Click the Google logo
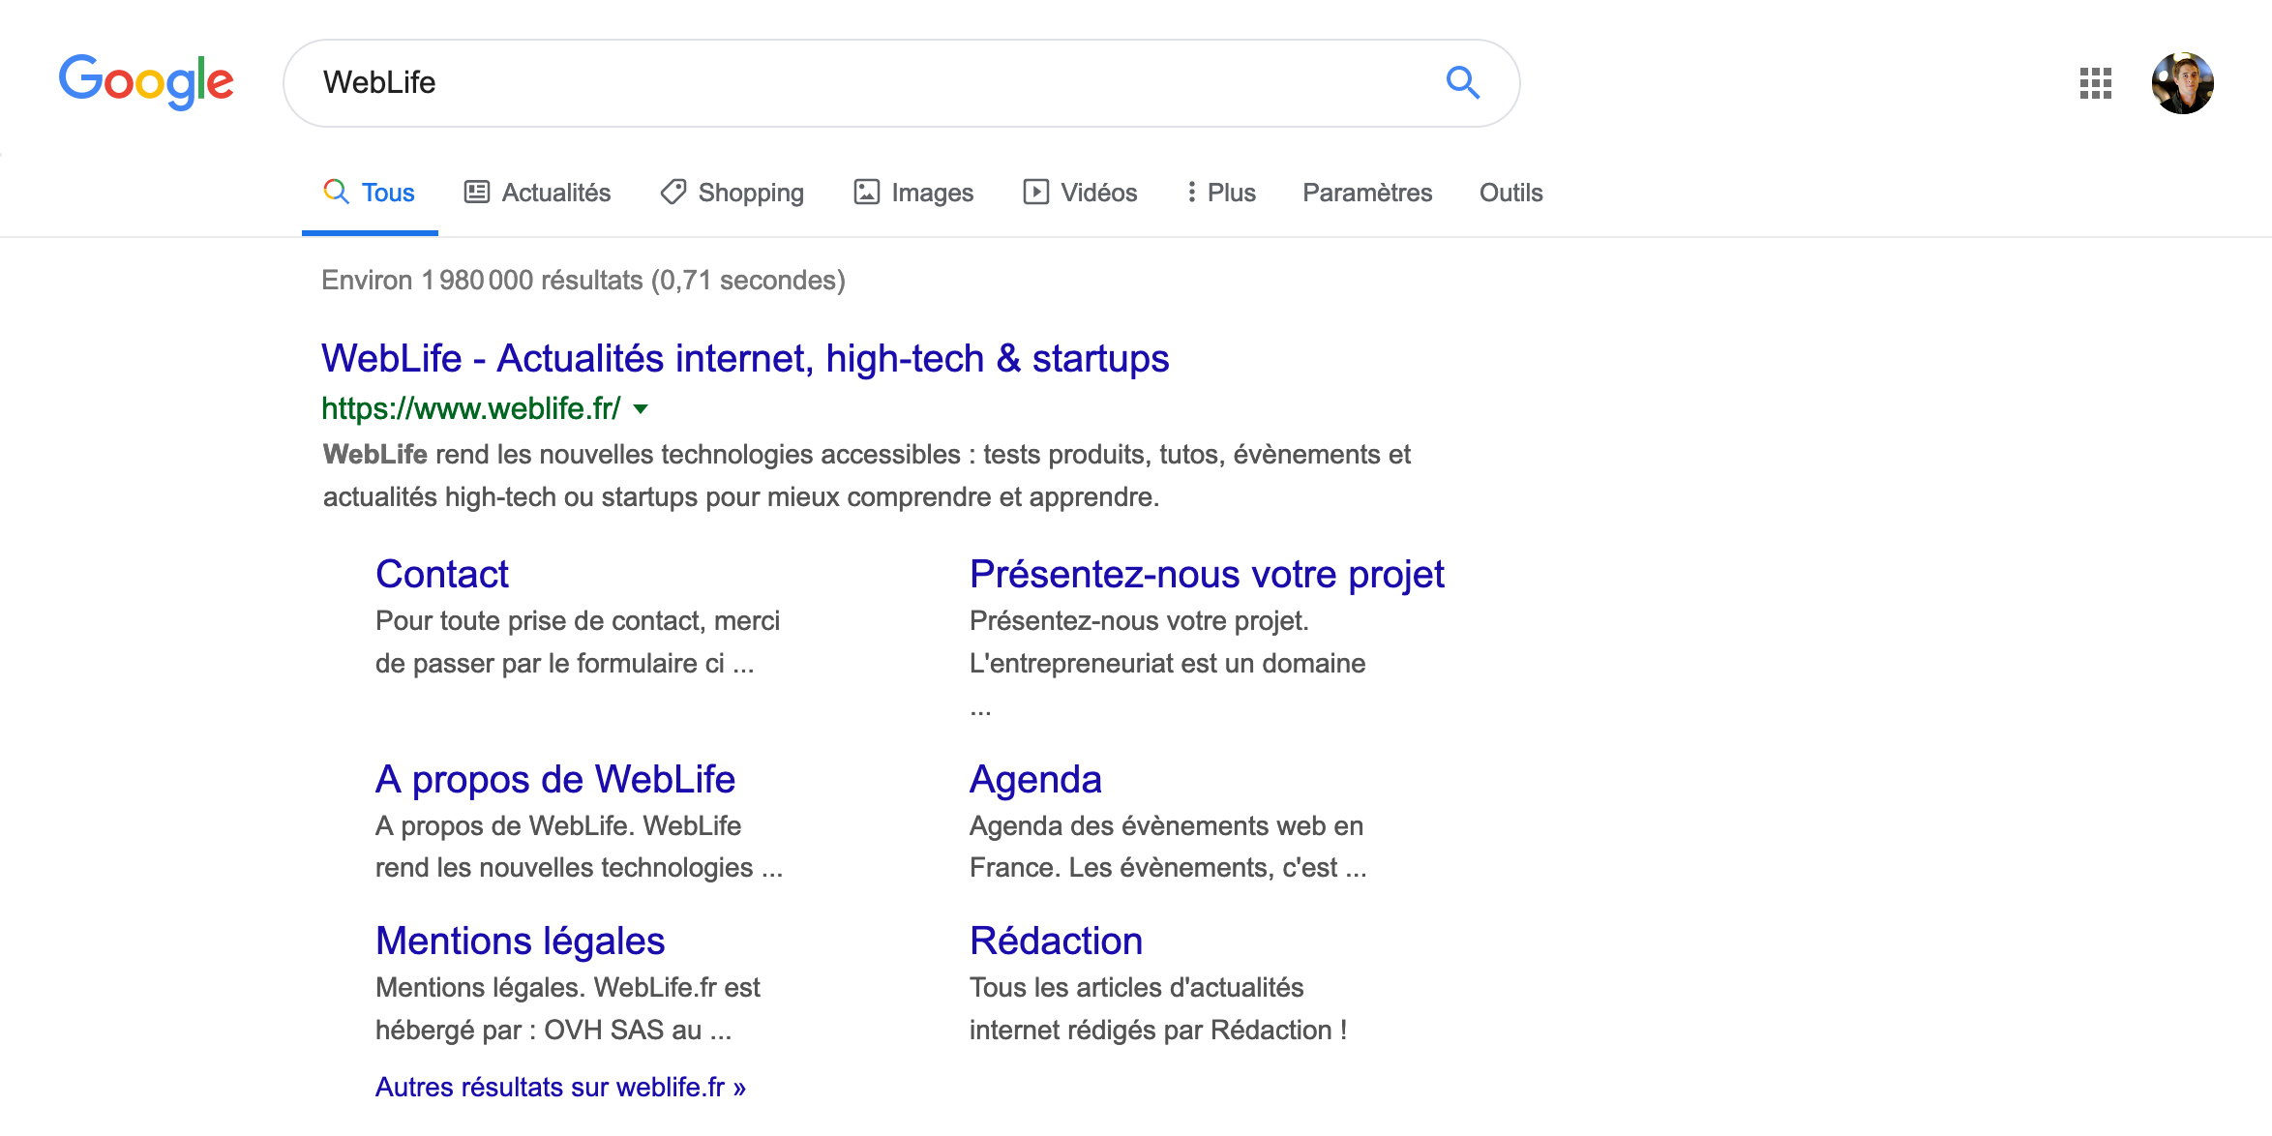 (x=146, y=81)
